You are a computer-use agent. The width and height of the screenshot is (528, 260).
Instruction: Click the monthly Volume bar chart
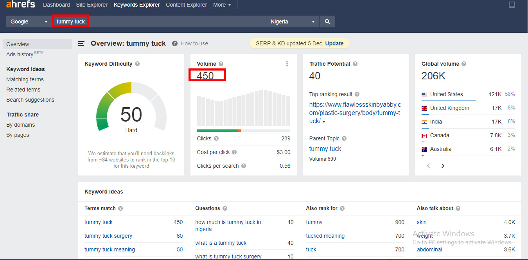pyautogui.click(x=243, y=108)
